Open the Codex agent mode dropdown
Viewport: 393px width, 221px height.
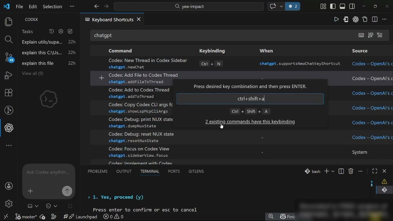(52, 206)
